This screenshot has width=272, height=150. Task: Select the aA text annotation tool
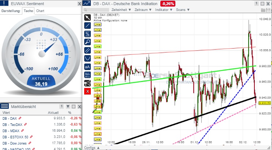(x=87, y=67)
